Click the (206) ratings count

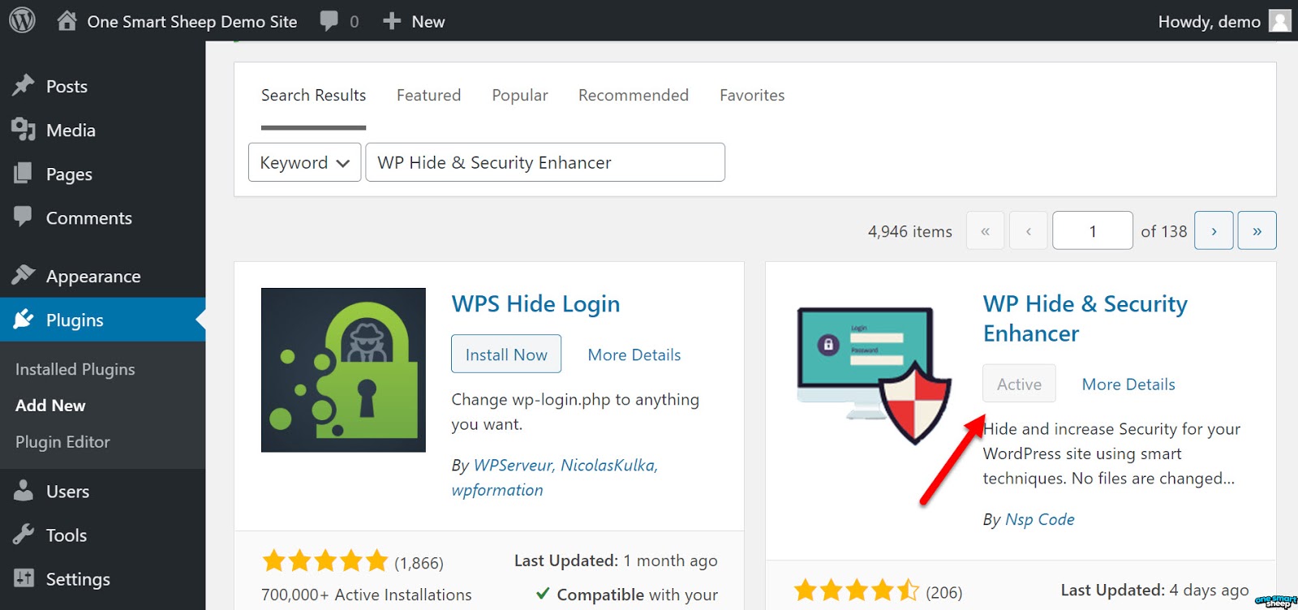[944, 592]
